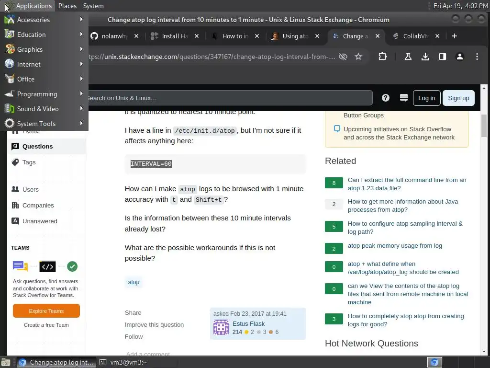Open the Places menu
Viewport: 490px width, 368px height.
(67, 6)
